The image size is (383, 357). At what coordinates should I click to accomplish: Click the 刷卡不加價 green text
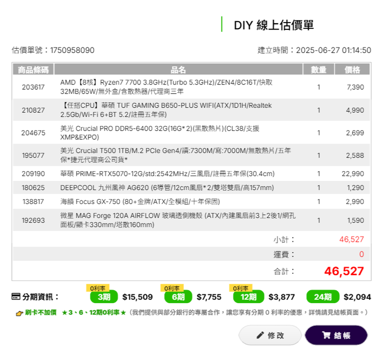[x=41, y=312]
